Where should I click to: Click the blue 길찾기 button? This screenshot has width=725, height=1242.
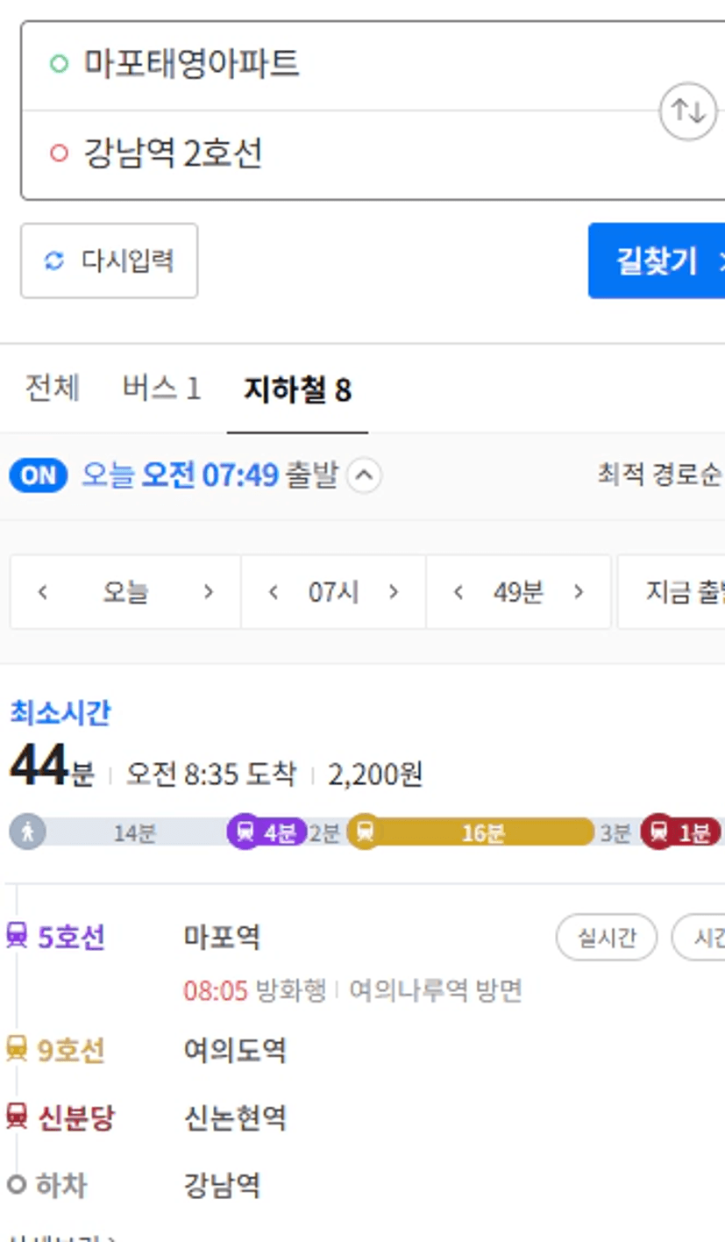point(657,261)
